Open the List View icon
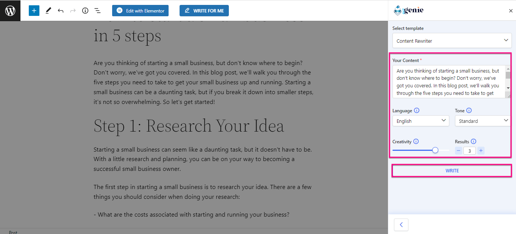Screen dimensions: 516x234 (x=97, y=11)
